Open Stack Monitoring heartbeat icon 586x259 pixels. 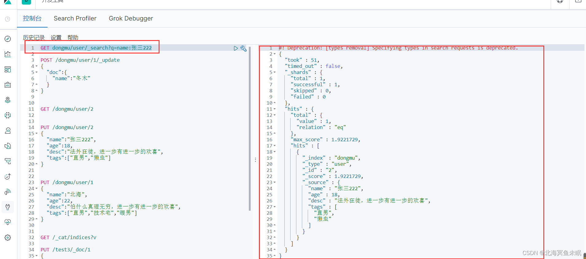[8, 222]
